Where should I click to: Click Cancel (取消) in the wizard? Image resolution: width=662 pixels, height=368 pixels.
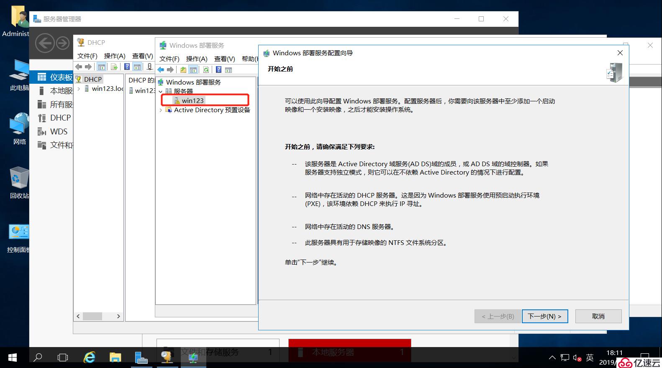click(x=598, y=316)
